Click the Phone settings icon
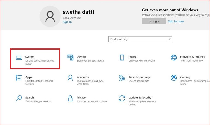210x125 pixels. click(x=122, y=58)
